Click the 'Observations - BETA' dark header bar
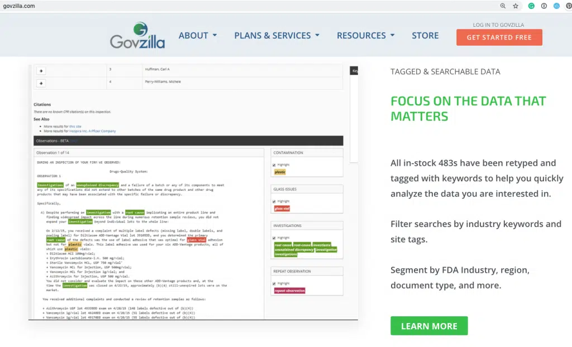The width and height of the screenshot is (572, 347). [x=188, y=141]
